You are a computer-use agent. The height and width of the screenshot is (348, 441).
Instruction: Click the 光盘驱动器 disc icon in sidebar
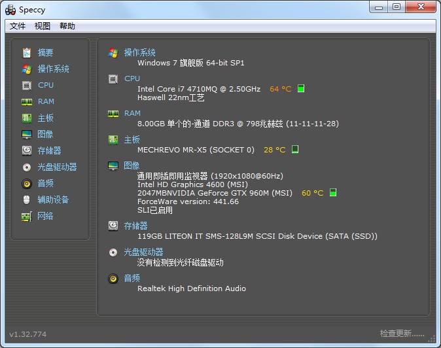[x=27, y=167]
